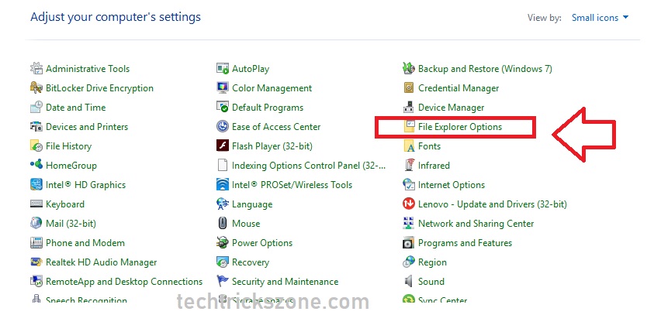Click the Network and Sharing Center icon

(x=409, y=224)
